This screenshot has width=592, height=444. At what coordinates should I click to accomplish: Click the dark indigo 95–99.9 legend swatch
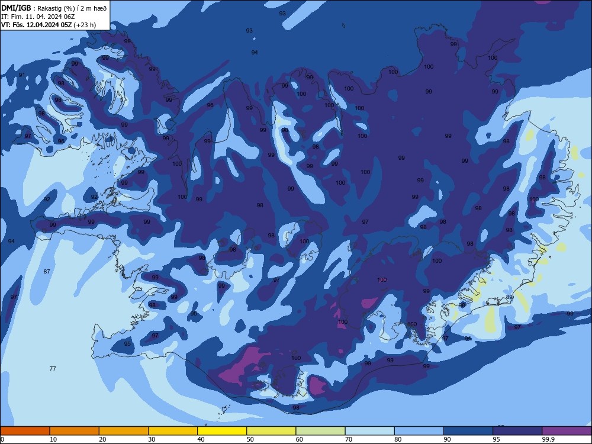517,431
